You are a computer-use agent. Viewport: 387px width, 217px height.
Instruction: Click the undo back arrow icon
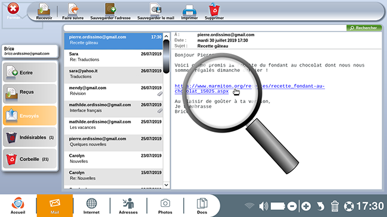[320, 206]
